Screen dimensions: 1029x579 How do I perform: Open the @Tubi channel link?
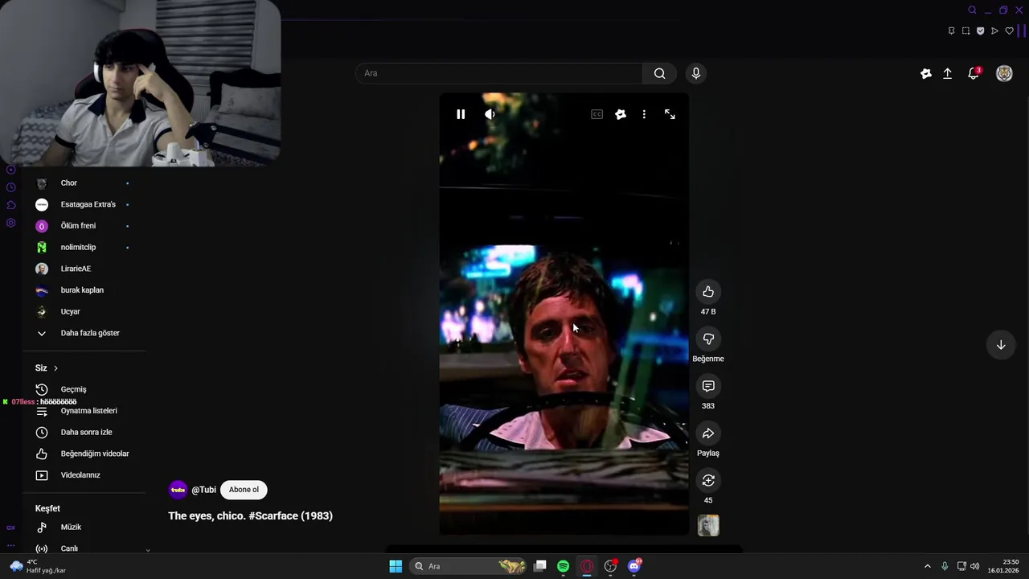pos(204,490)
